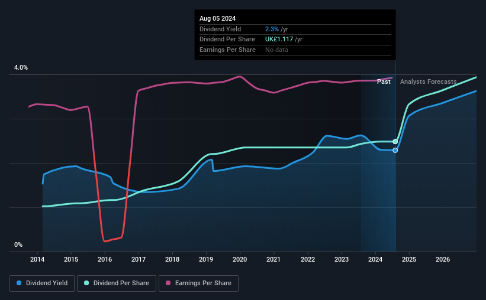486x300 pixels.
Task: Select the 2016 label on time axis
Action: click(x=105, y=259)
